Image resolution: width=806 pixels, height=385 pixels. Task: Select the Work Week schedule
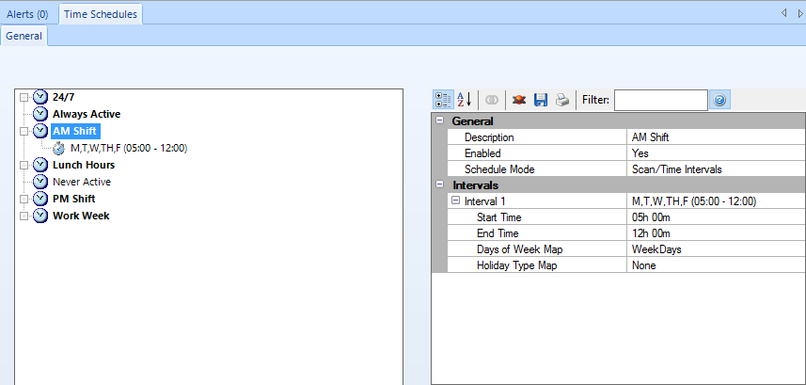pyautogui.click(x=81, y=216)
